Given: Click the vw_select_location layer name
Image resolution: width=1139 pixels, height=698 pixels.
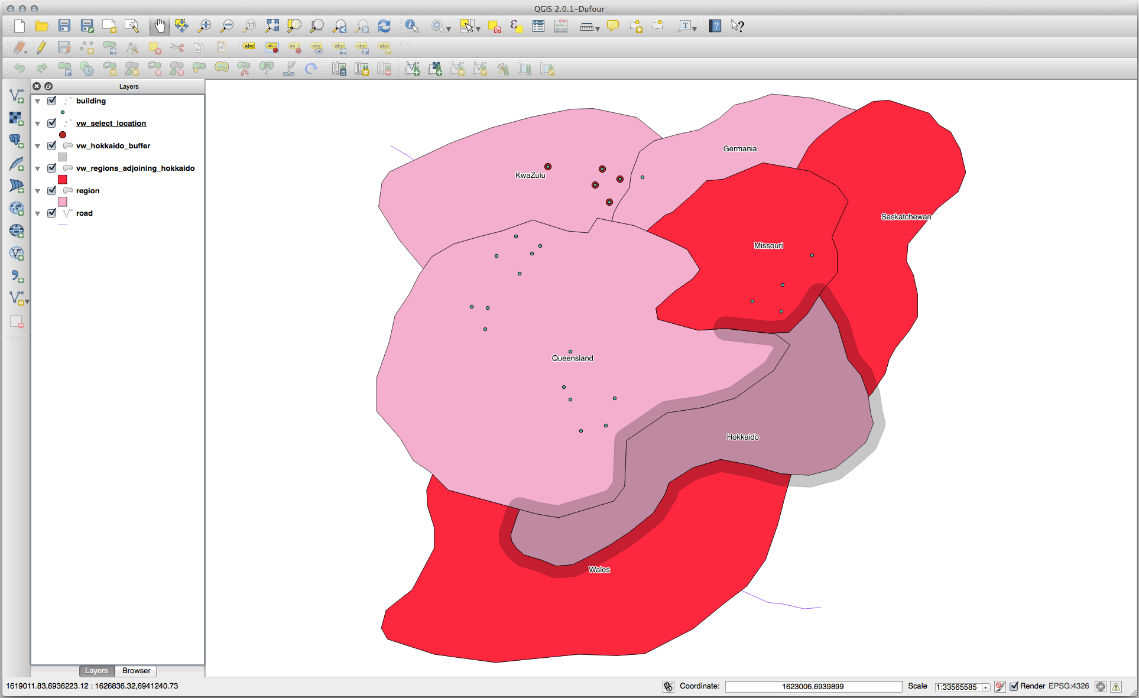Looking at the screenshot, I should (111, 124).
